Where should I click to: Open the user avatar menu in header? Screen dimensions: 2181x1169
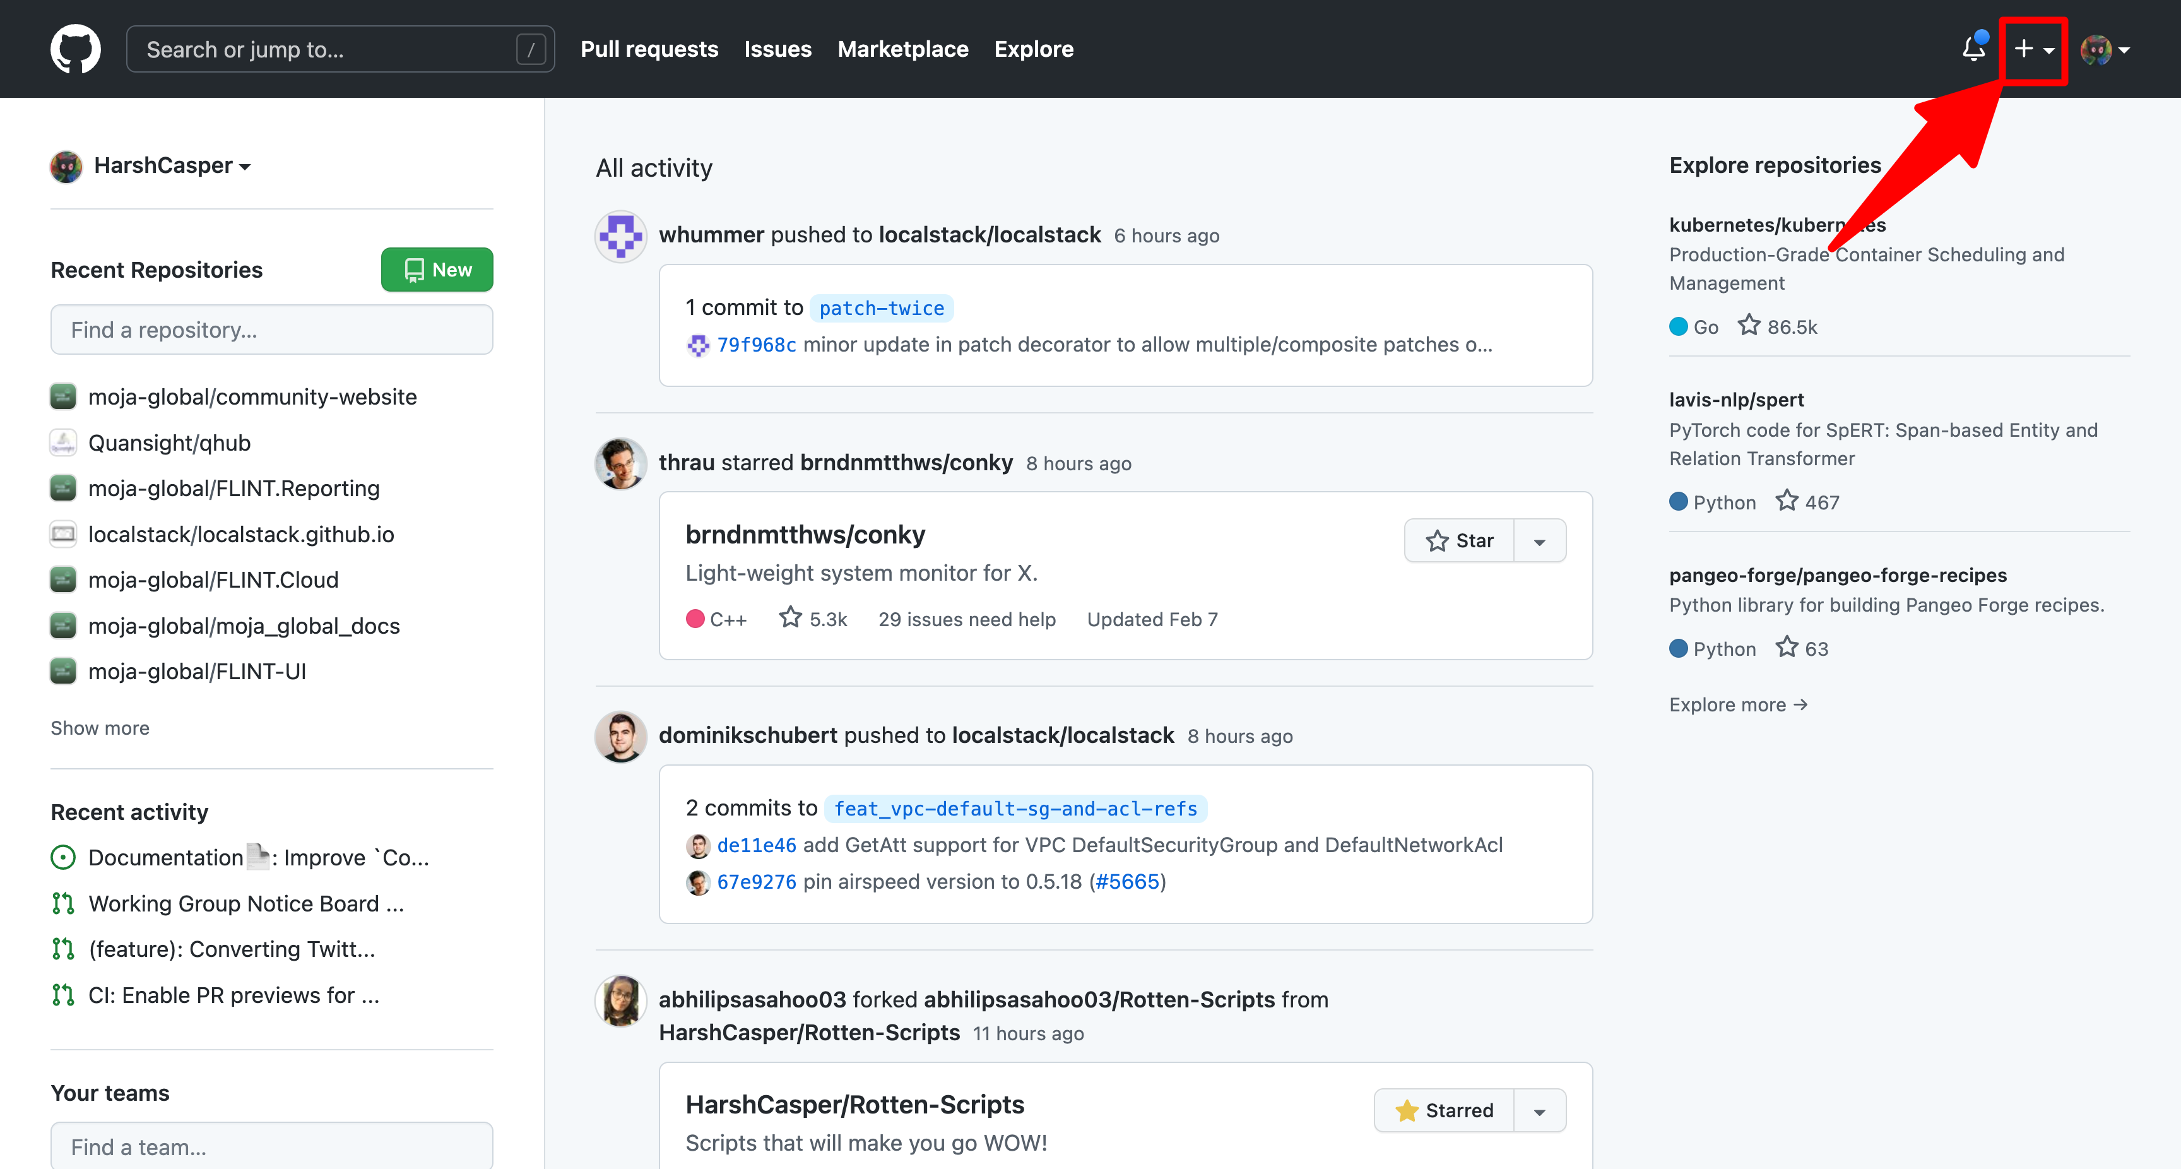click(2105, 49)
